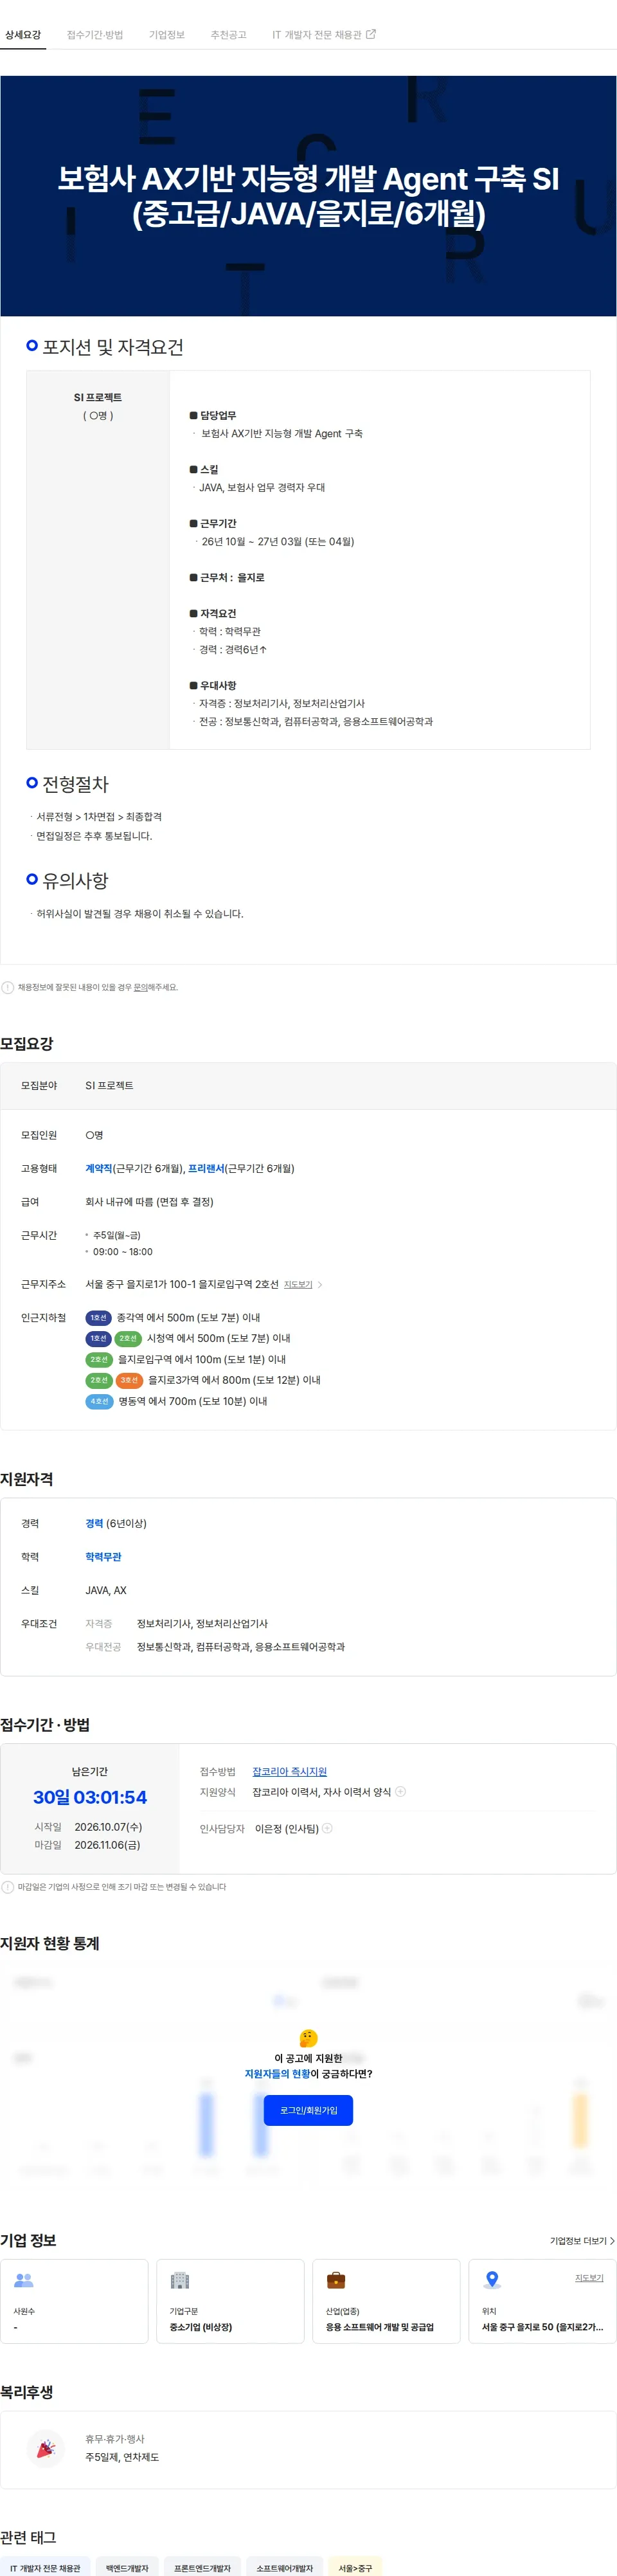The image size is (617, 2576).
Task: Click the 문의 link for incorrect job info
Action: tap(141, 987)
